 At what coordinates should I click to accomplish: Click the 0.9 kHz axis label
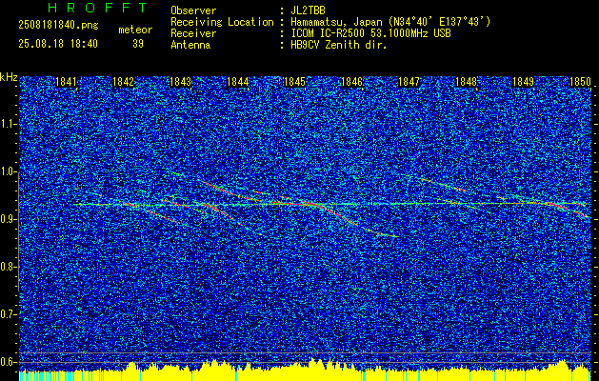(8, 219)
